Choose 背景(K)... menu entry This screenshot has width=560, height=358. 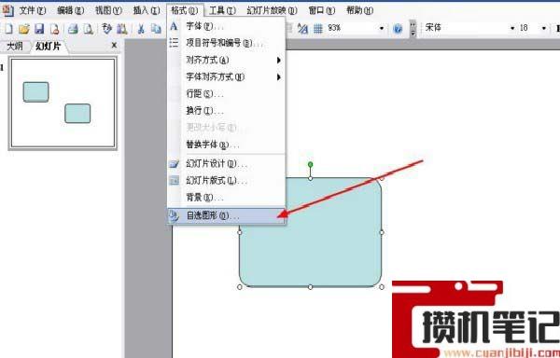point(227,198)
